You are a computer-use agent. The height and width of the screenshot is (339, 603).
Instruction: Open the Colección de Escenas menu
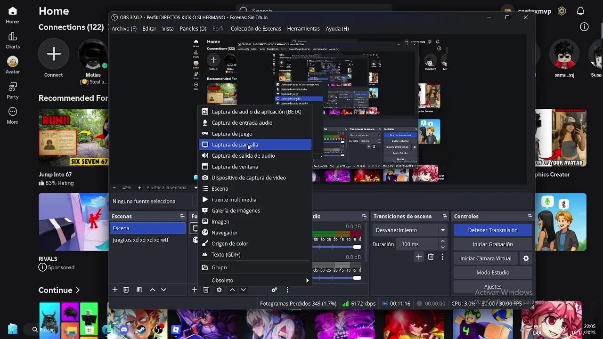256,29
